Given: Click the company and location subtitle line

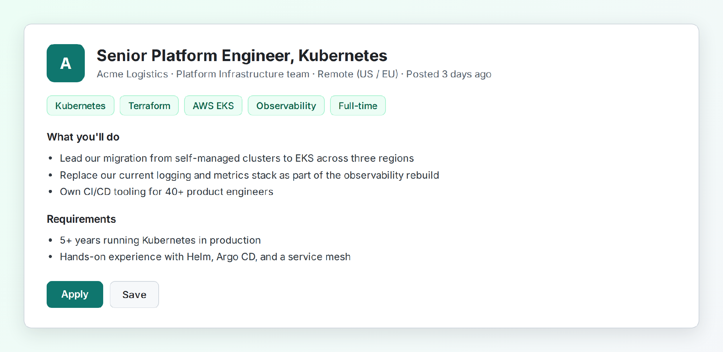Looking at the screenshot, I should click(x=294, y=74).
